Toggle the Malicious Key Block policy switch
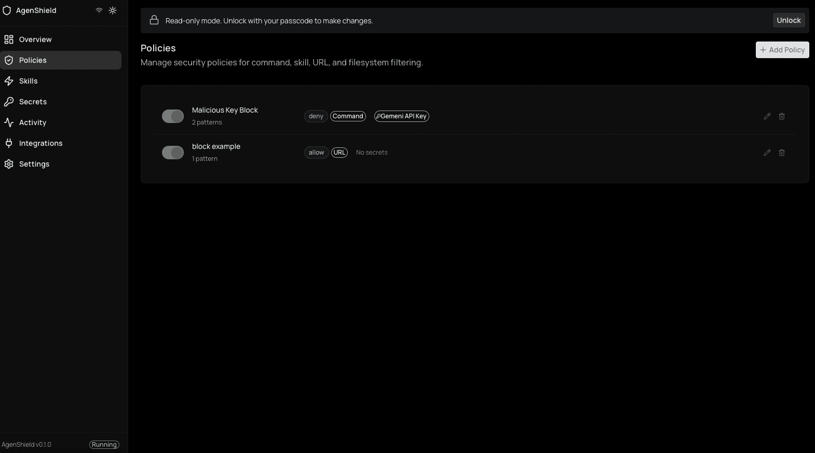The image size is (815, 453). coord(173,116)
